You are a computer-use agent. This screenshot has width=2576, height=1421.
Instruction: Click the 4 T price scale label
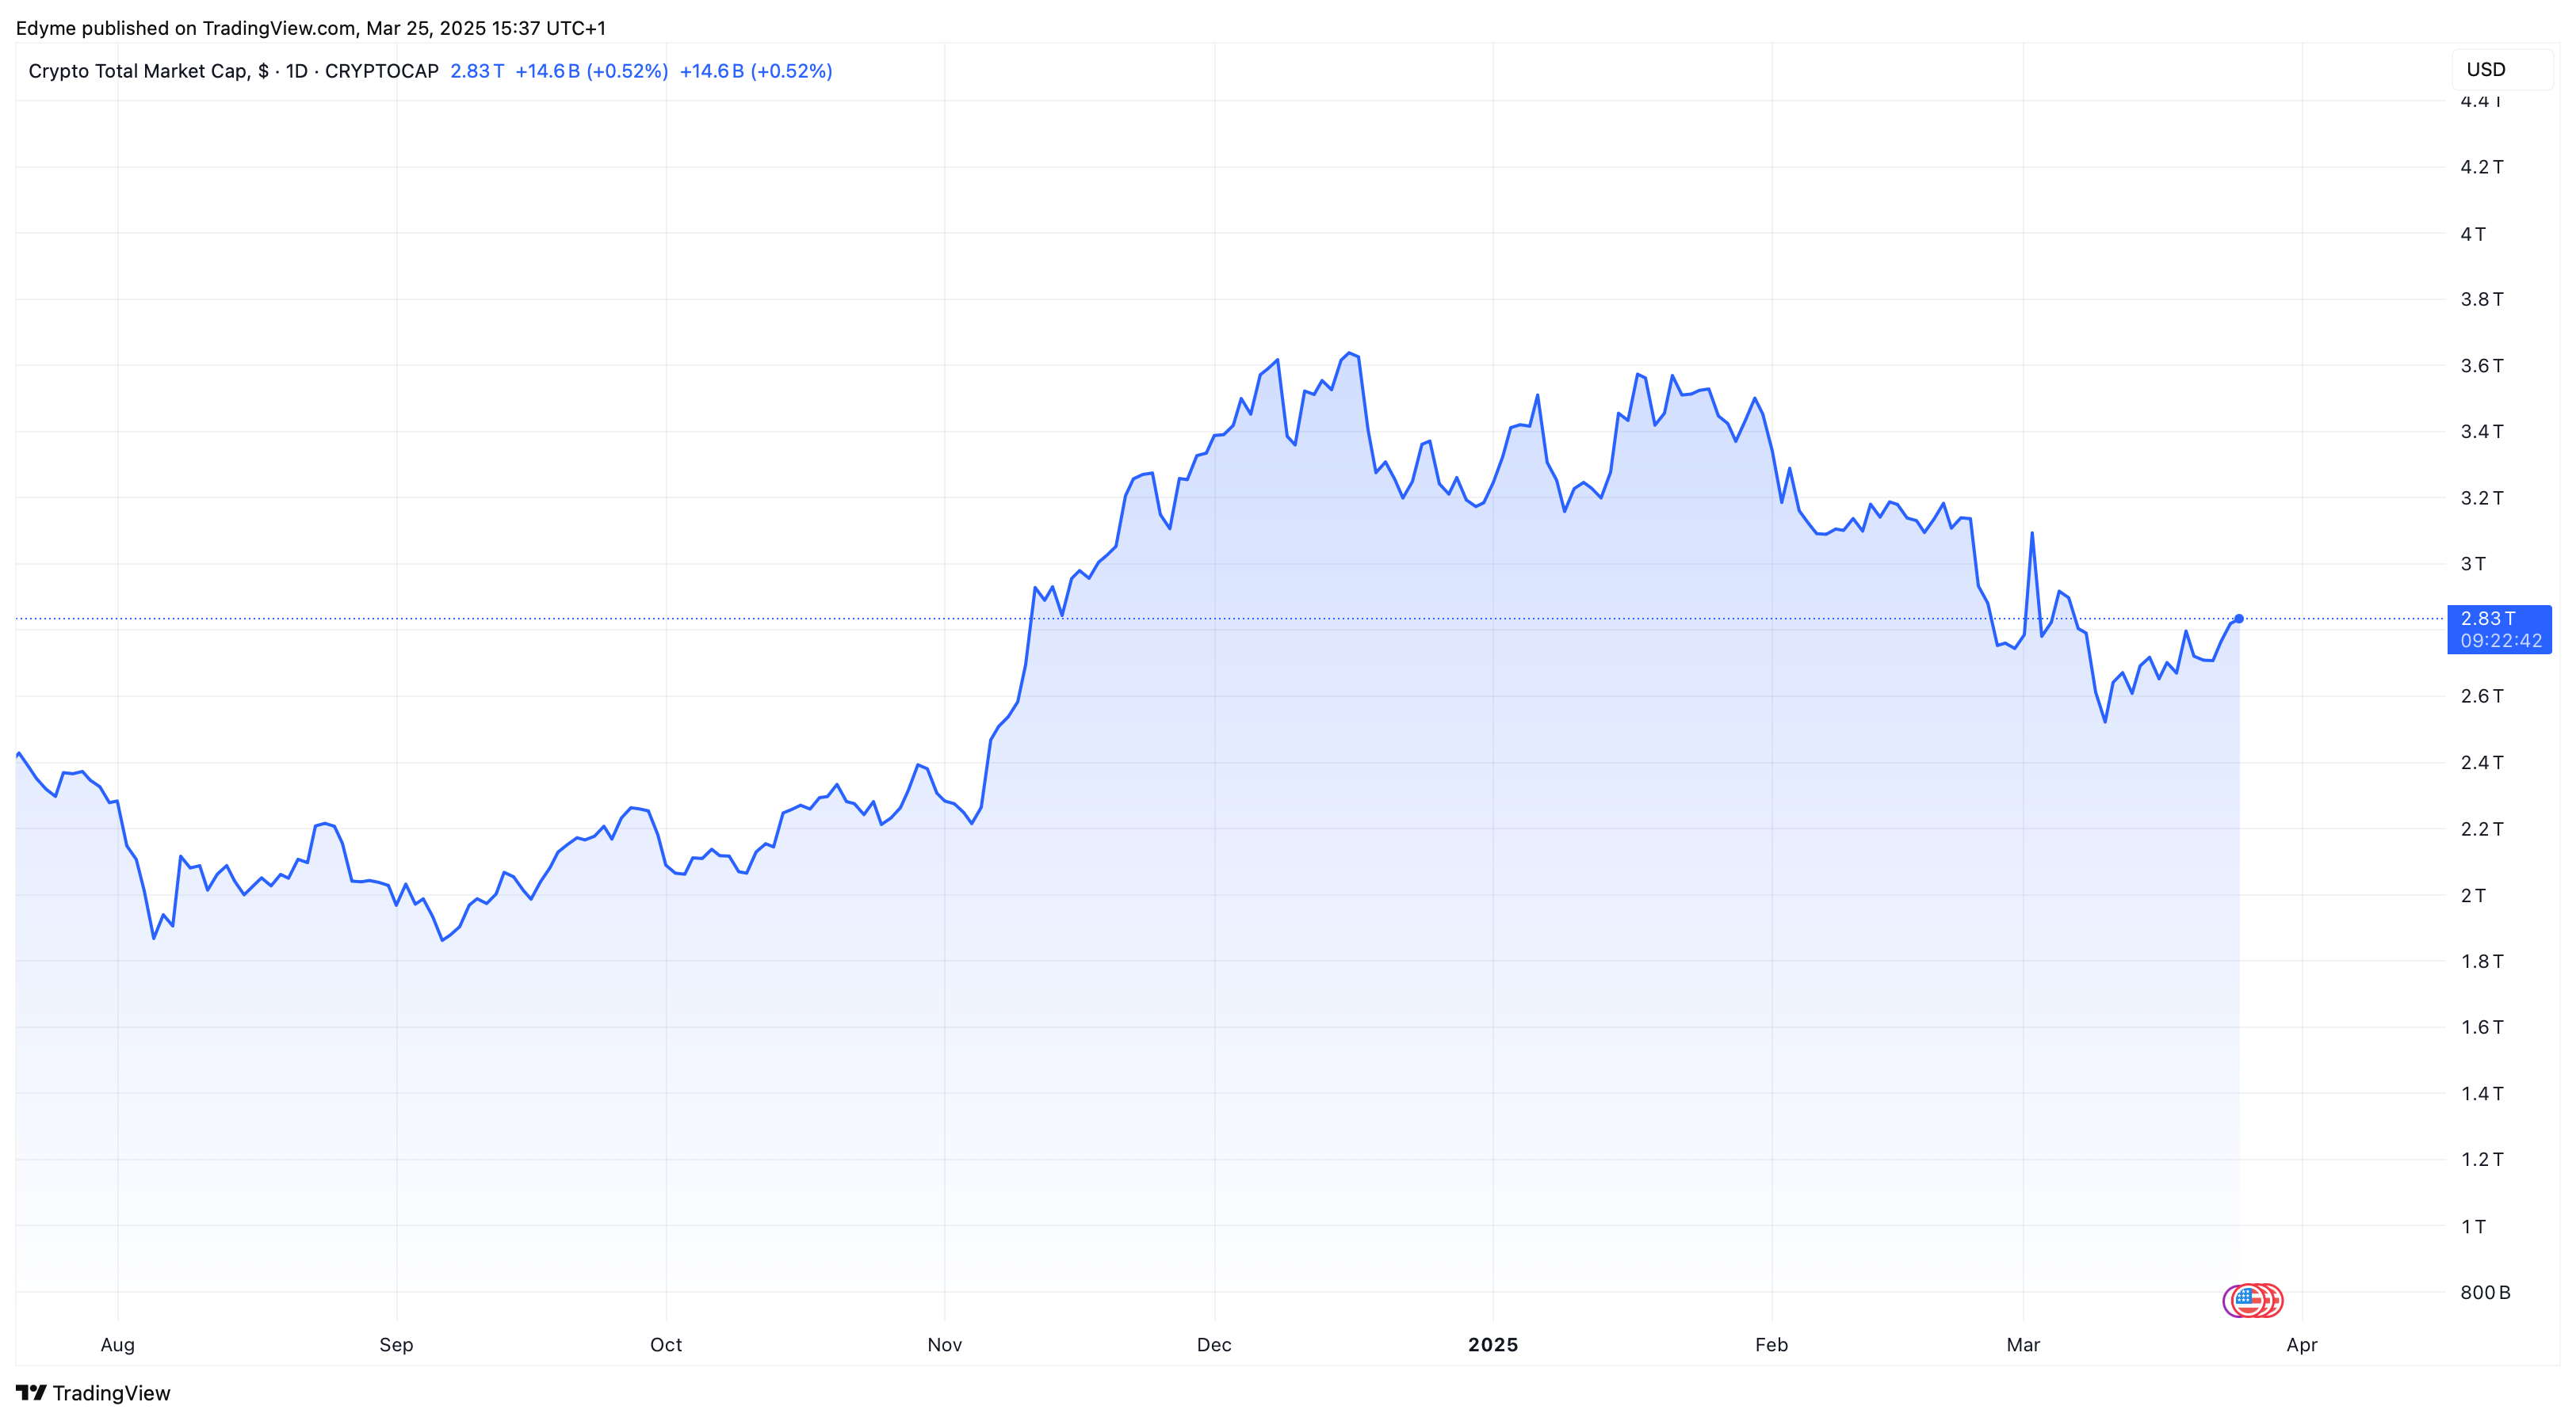coord(2473,234)
